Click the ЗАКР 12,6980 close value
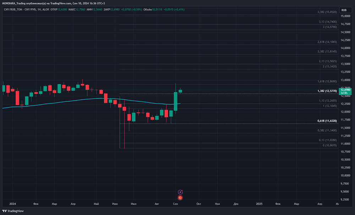Image resolution: width=355 pixels, height=215 pixels. tap(111, 10)
